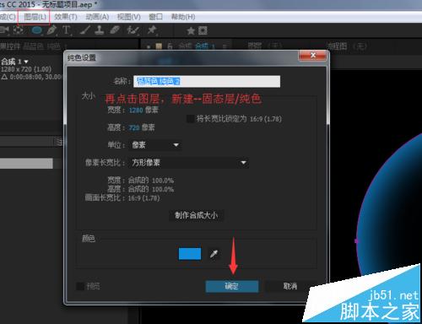This screenshot has width=422, height=324.
Task: Click the 取消 button
Action: [x=290, y=286]
